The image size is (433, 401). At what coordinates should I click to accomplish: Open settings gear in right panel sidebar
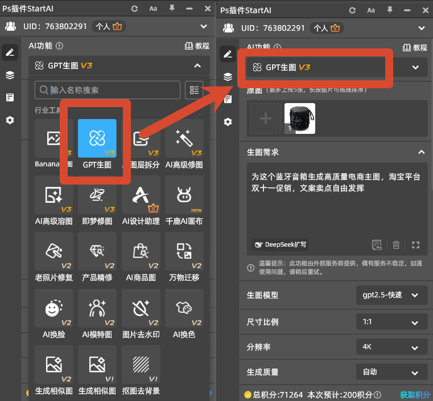228,122
